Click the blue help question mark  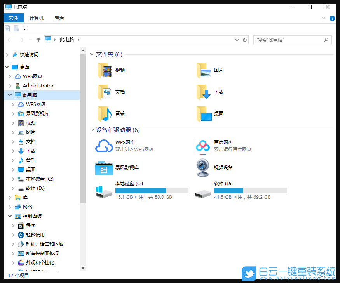coord(333,18)
